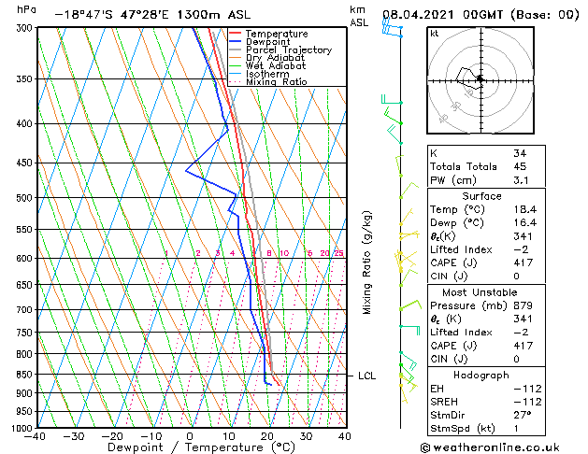Click the red Temperature legend line
The width and height of the screenshot is (588, 454).
pos(235,34)
